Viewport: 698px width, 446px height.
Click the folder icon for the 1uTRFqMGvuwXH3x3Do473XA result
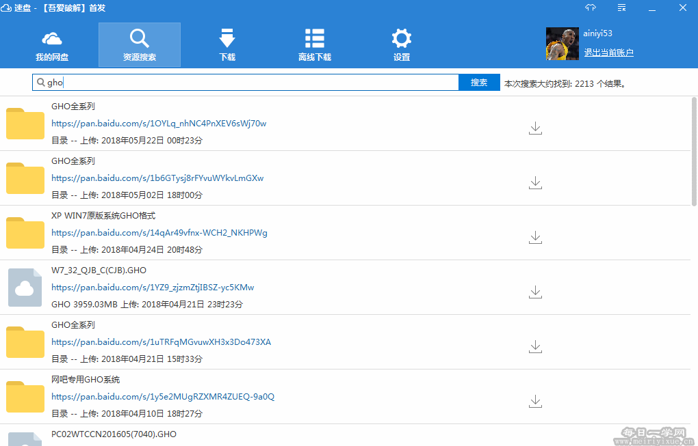(25, 342)
